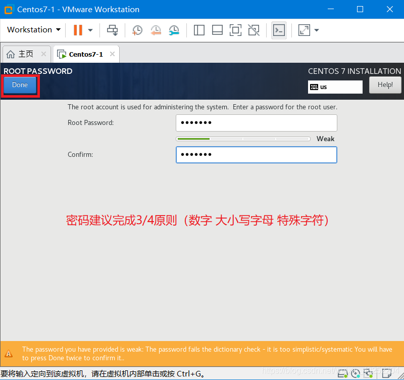Click the Done button

point(20,85)
